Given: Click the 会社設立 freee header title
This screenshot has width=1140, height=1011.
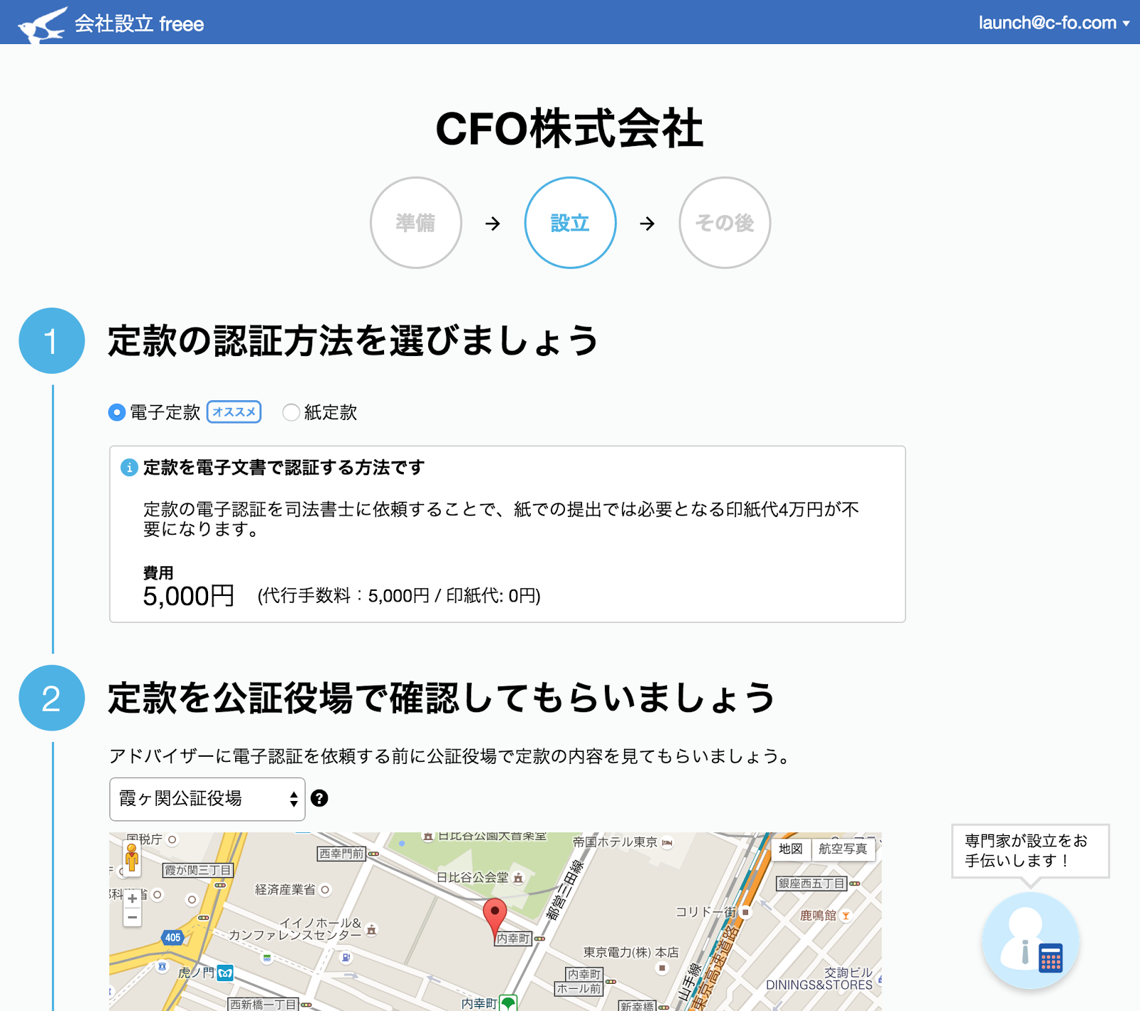Looking at the screenshot, I should (139, 24).
